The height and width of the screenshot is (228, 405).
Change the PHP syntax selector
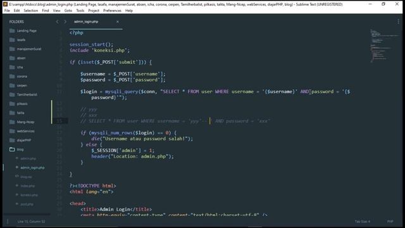tap(390, 222)
